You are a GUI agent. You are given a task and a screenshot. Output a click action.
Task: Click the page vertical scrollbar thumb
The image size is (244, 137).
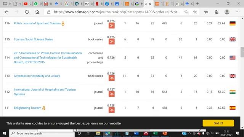point(242,52)
